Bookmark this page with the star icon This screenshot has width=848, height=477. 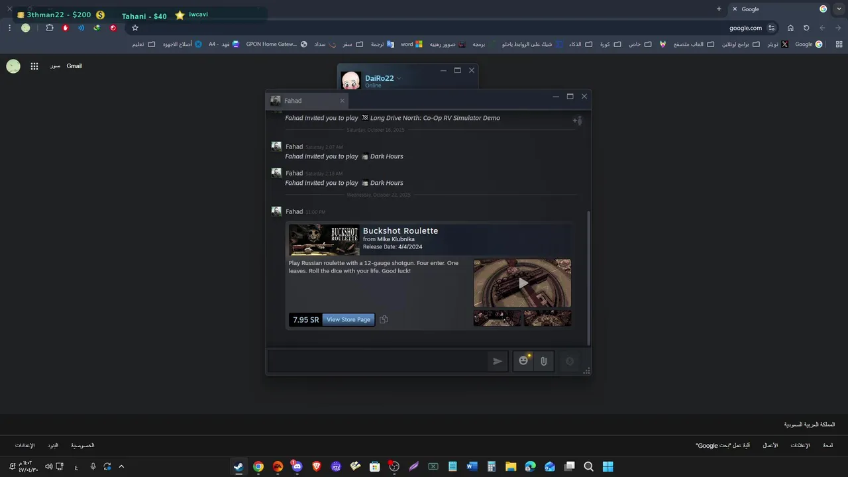click(x=135, y=28)
